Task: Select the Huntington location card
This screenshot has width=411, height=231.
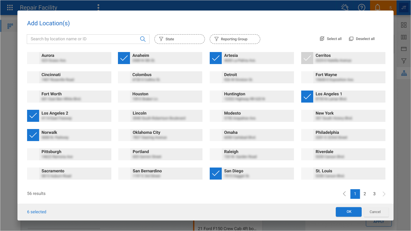Action: click(x=252, y=97)
